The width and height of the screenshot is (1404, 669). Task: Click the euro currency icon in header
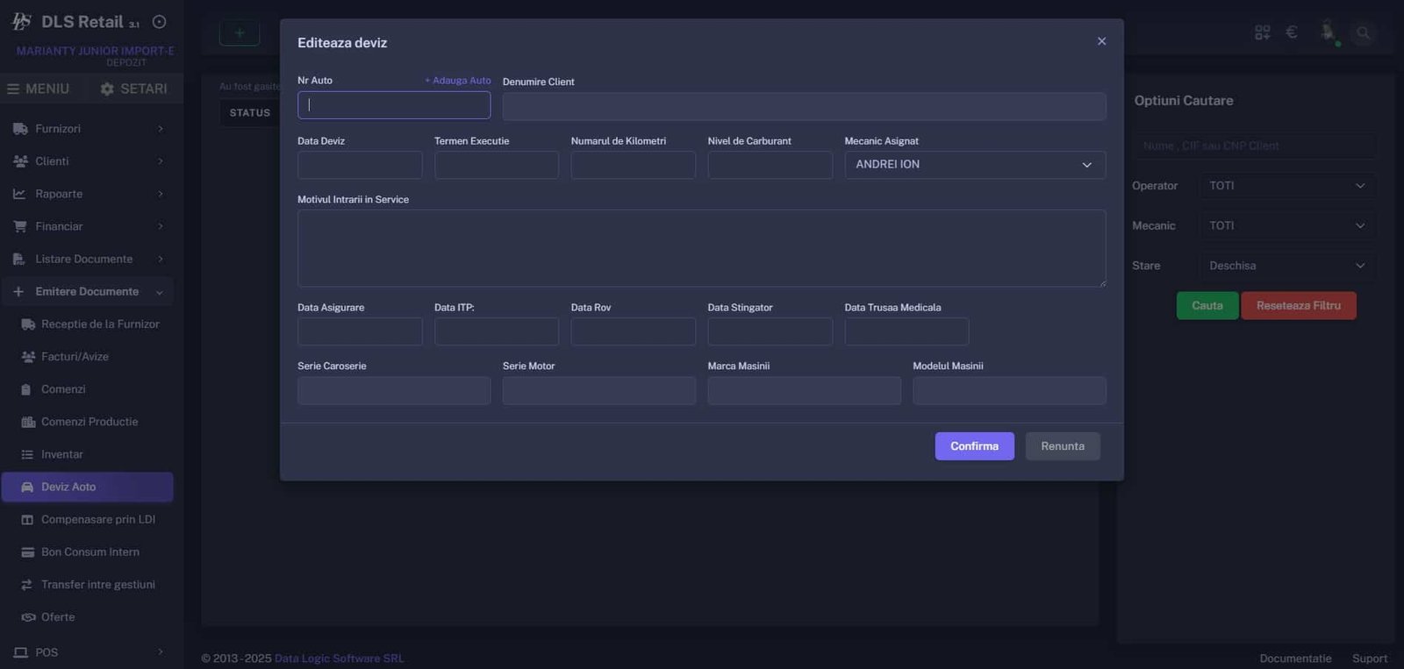pyautogui.click(x=1291, y=32)
